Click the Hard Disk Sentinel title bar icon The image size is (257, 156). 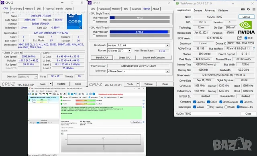click(x=29, y=88)
